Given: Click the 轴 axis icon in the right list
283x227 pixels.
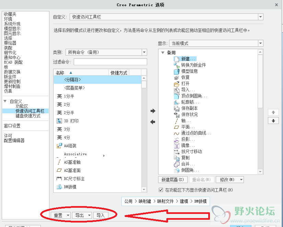Looking at the screenshot, I should [177, 121].
